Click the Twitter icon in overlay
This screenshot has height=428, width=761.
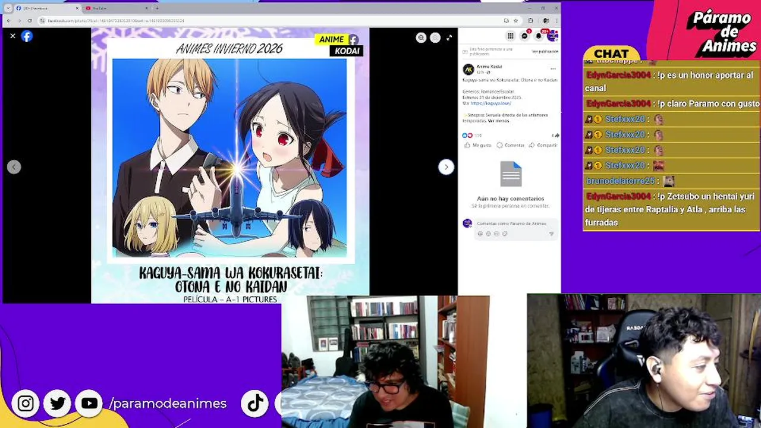(58, 404)
